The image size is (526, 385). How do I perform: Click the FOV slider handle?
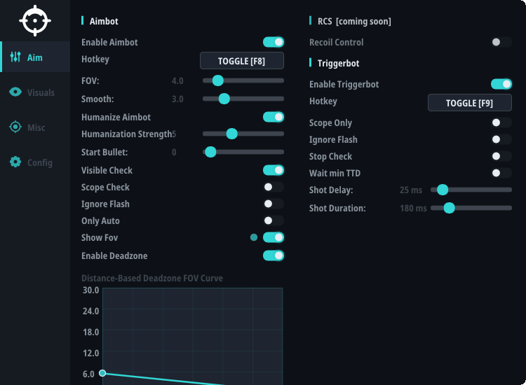pyautogui.click(x=217, y=80)
